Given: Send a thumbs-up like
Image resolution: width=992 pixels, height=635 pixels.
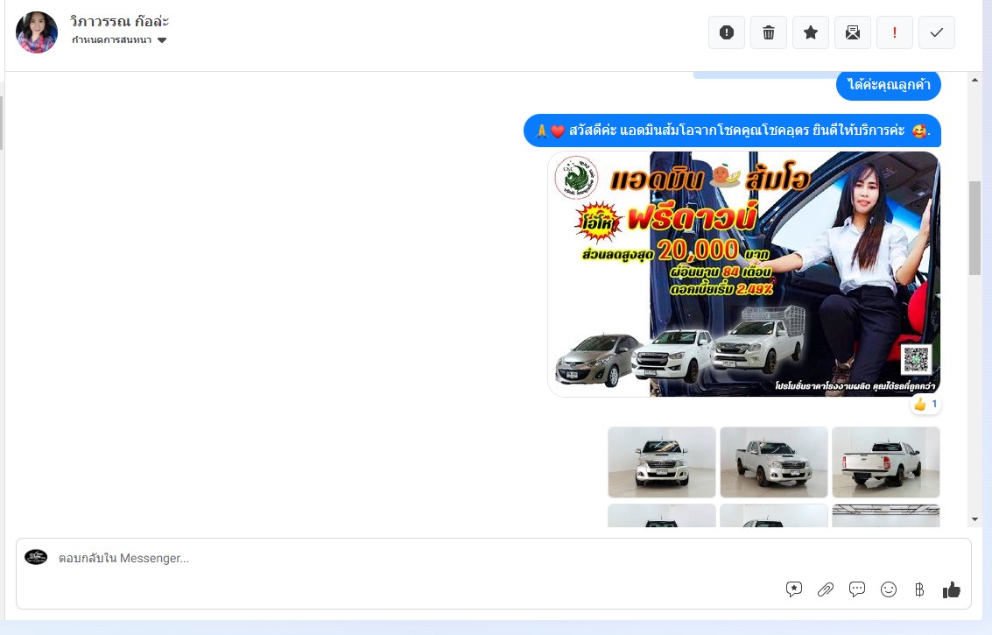Looking at the screenshot, I should coord(952,589).
